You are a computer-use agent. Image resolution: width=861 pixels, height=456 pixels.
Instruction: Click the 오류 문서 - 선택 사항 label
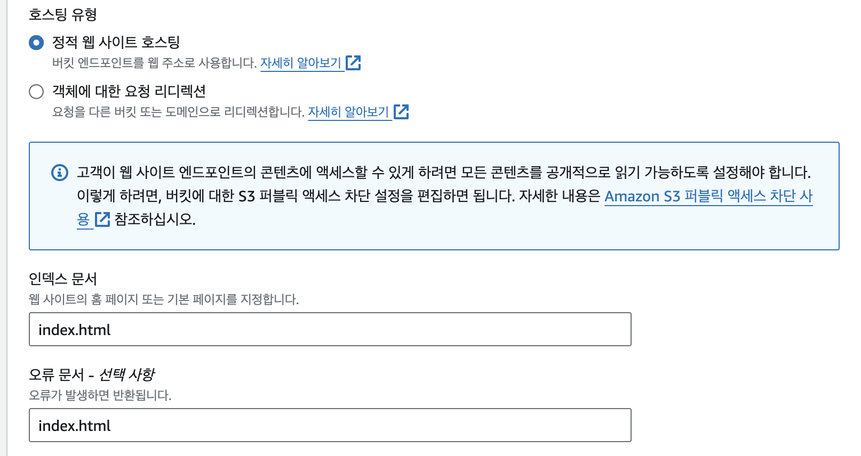click(92, 374)
